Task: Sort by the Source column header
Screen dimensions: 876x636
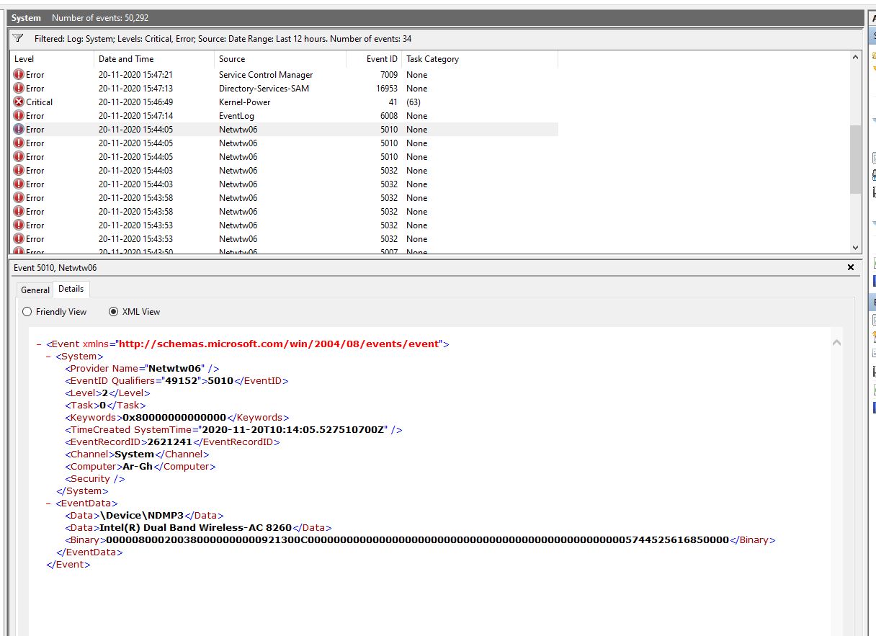Action: [280, 59]
